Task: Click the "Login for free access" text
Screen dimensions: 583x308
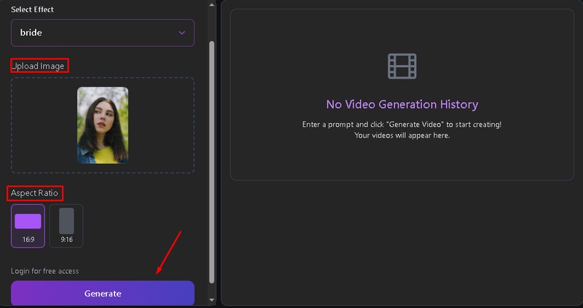Action: (x=44, y=271)
